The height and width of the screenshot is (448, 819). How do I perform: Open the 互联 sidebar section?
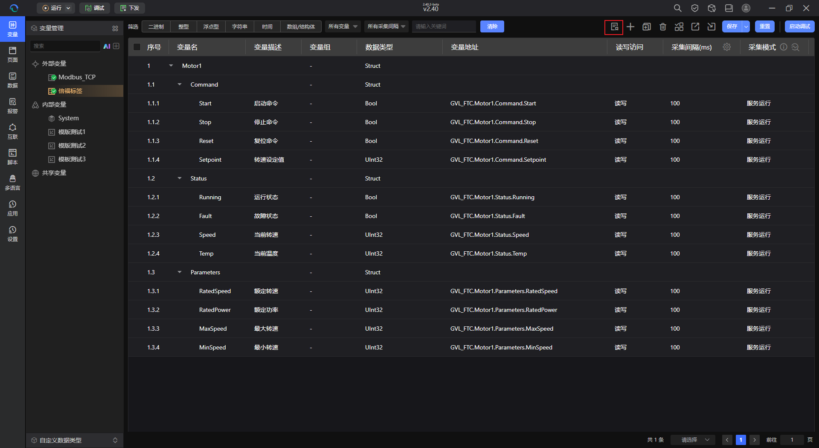click(13, 131)
